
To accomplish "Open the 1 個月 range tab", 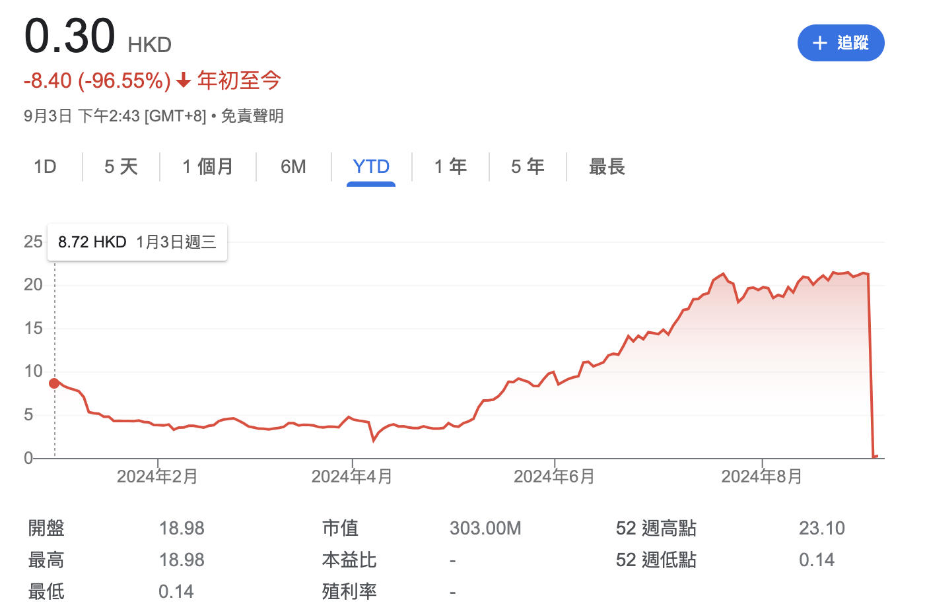I will (x=207, y=166).
